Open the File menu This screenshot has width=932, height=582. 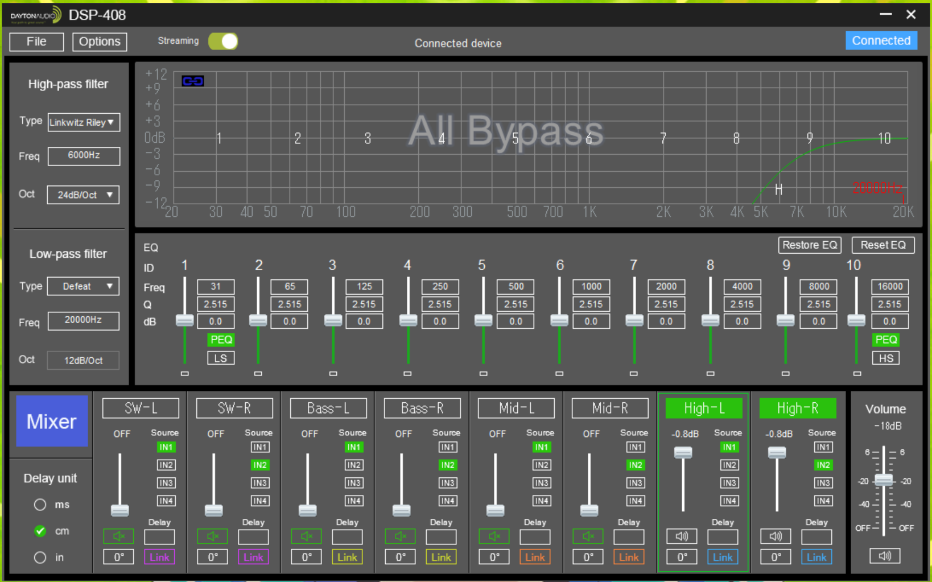point(36,42)
